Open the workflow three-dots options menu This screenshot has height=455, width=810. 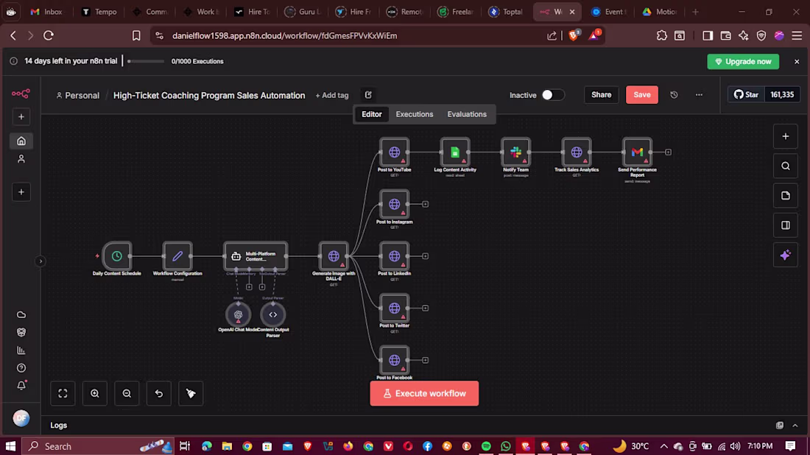699,95
